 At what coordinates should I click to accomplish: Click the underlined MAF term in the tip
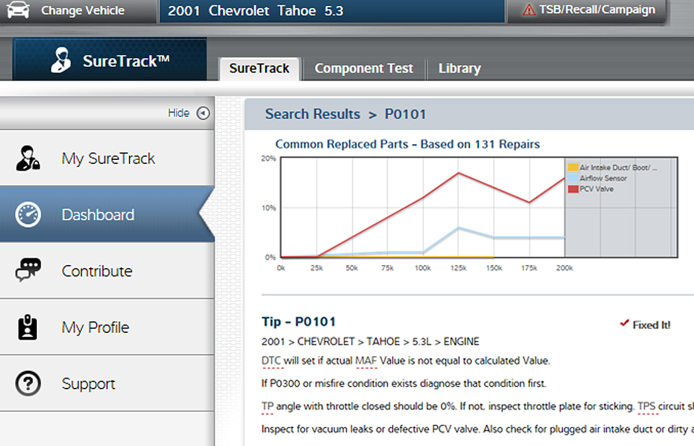pyautogui.click(x=366, y=361)
